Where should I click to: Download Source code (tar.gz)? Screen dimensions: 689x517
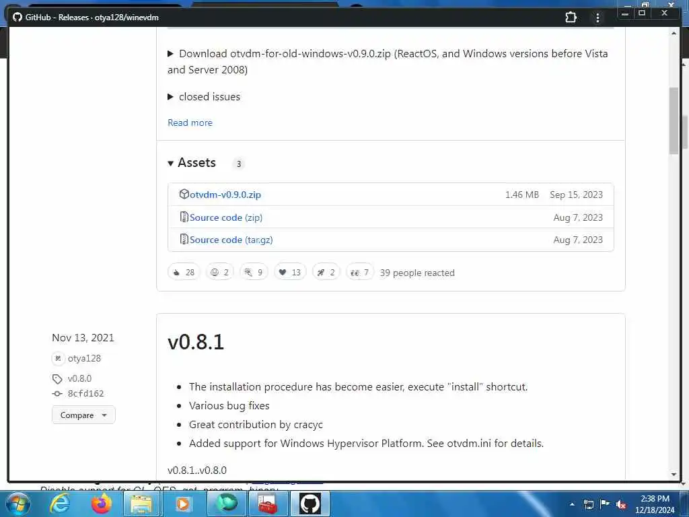click(x=231, y=240)
